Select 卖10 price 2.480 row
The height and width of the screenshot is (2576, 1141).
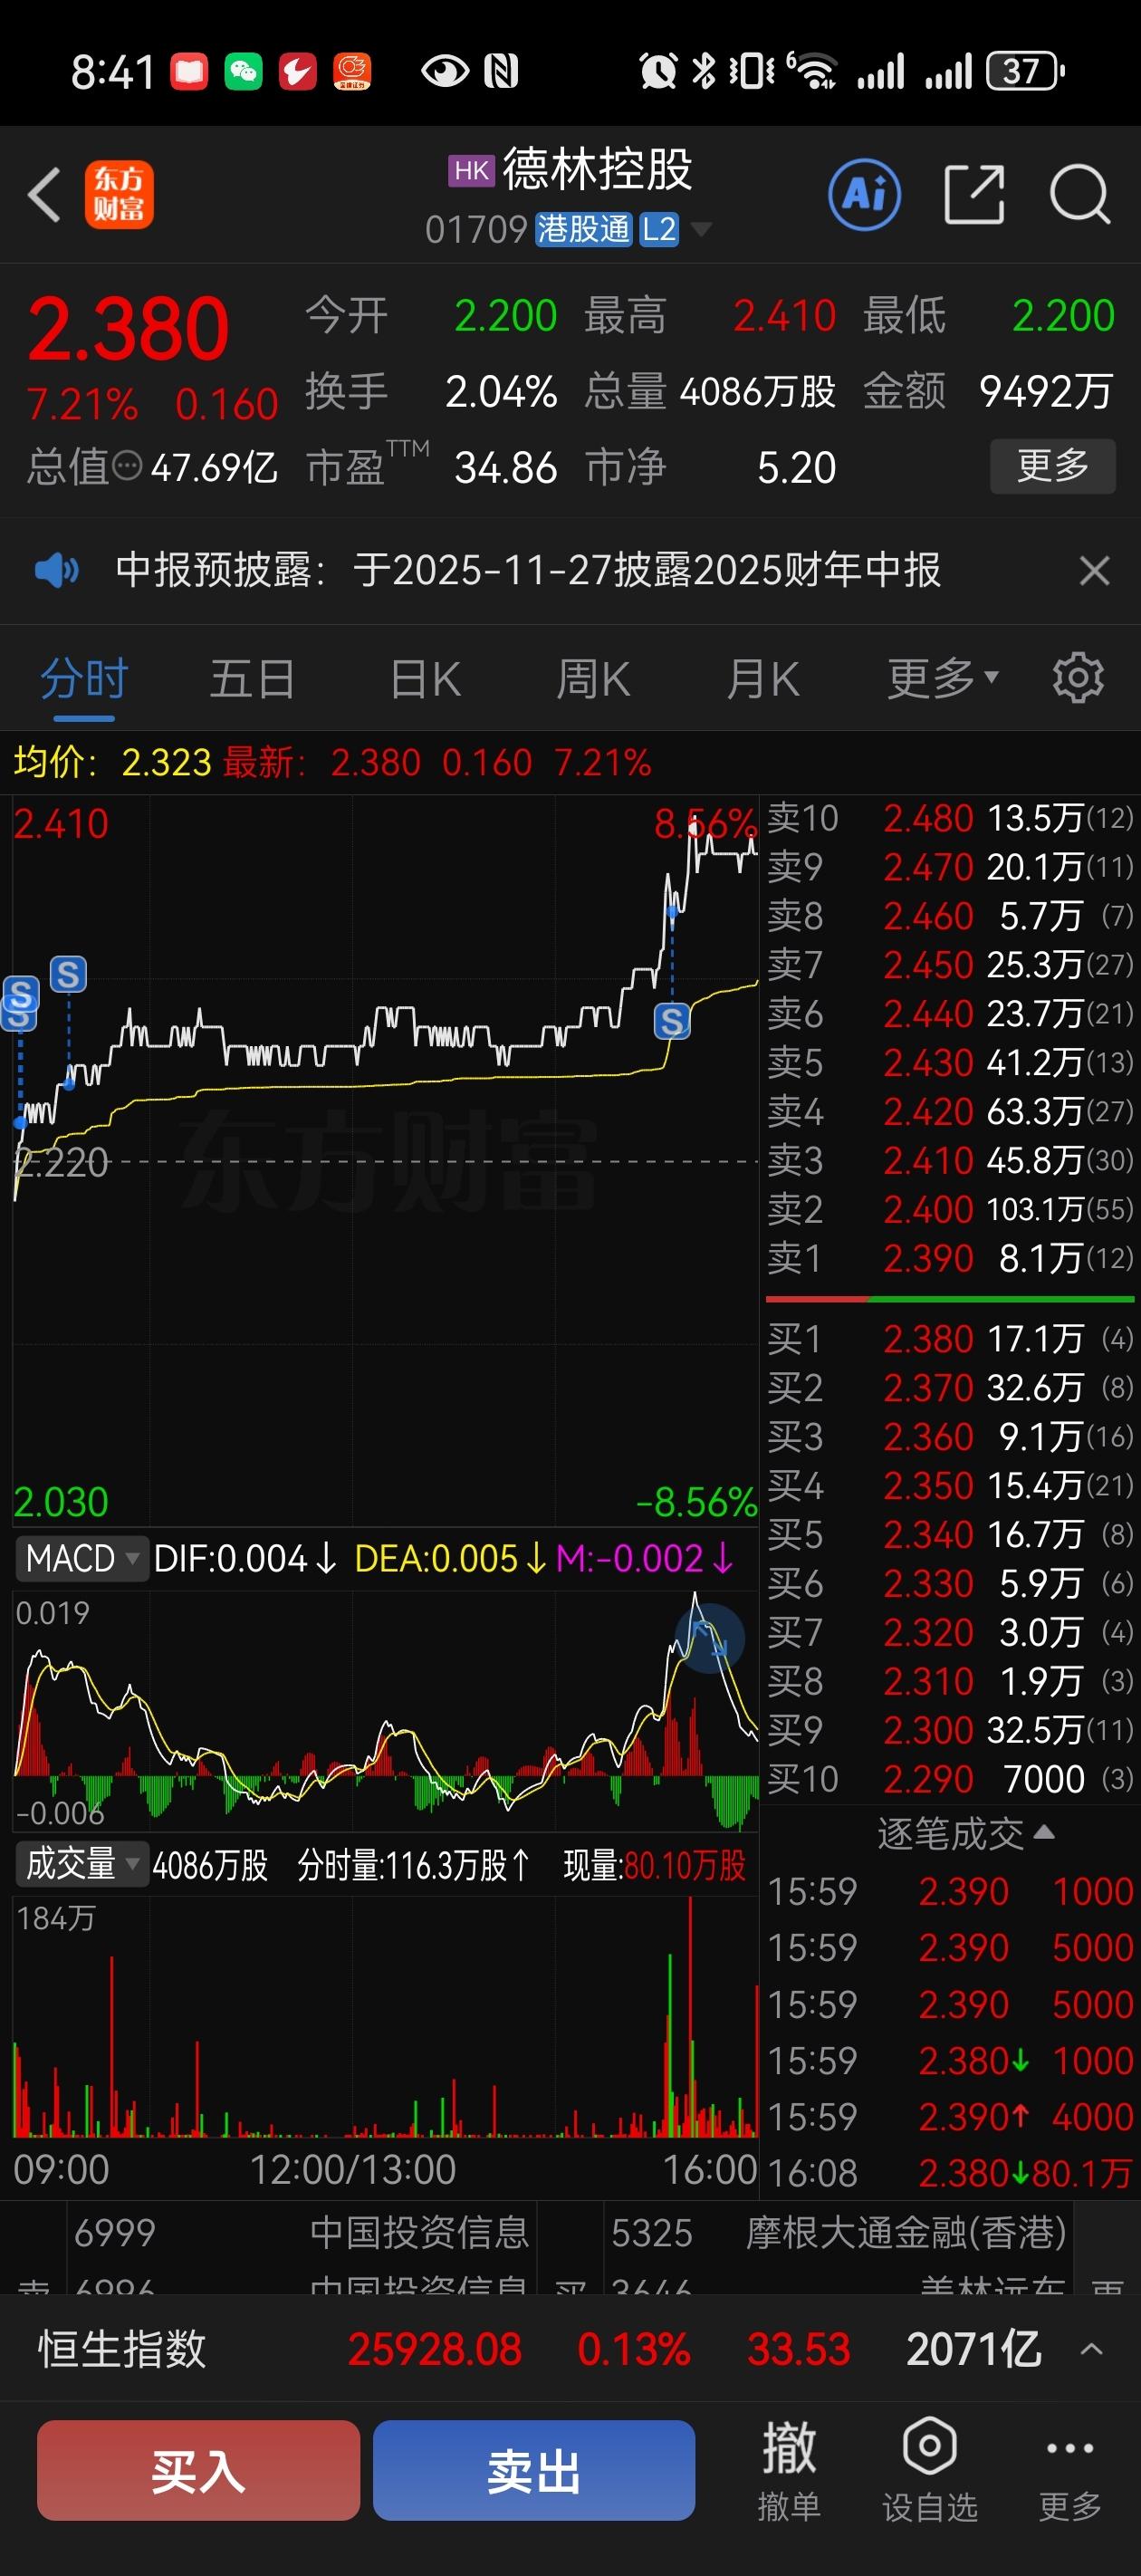[x=950, y=818]
